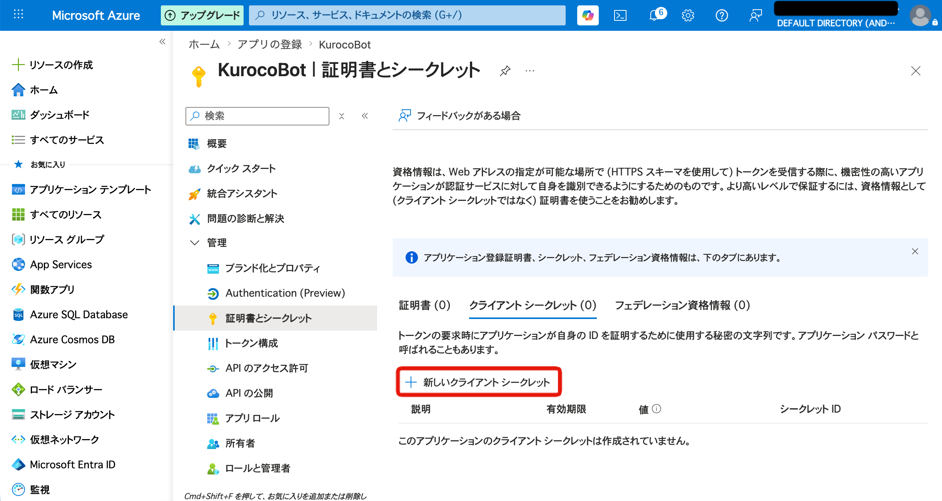Go to ホーム in the breadcrumb
Viewport: 942px width, 501px height.
point(204,45)
